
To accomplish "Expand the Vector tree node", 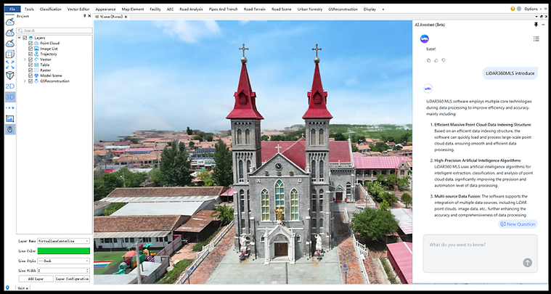I will (25, 60).
